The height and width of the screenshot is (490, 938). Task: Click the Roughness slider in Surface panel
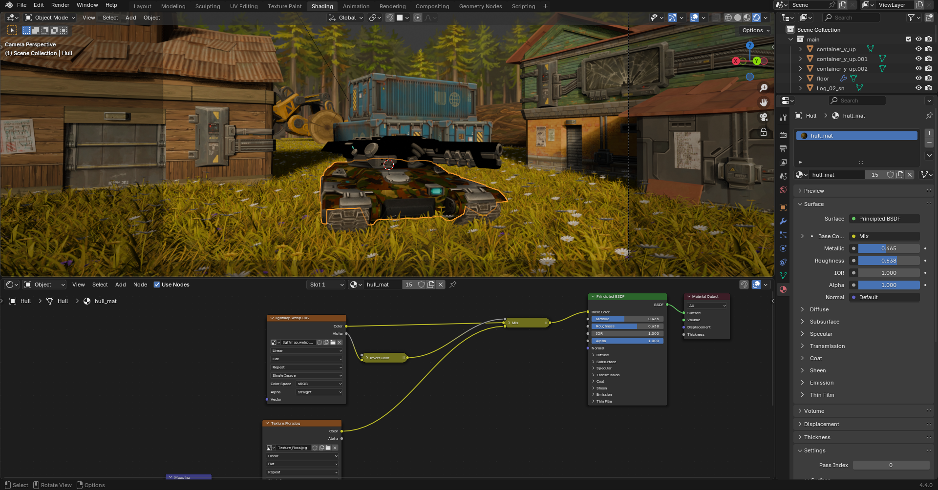coord(888,261)
